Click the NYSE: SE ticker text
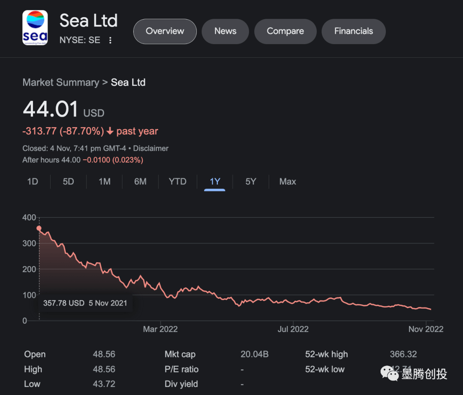This screenshot has width=463, height=395. pos(80,40)
